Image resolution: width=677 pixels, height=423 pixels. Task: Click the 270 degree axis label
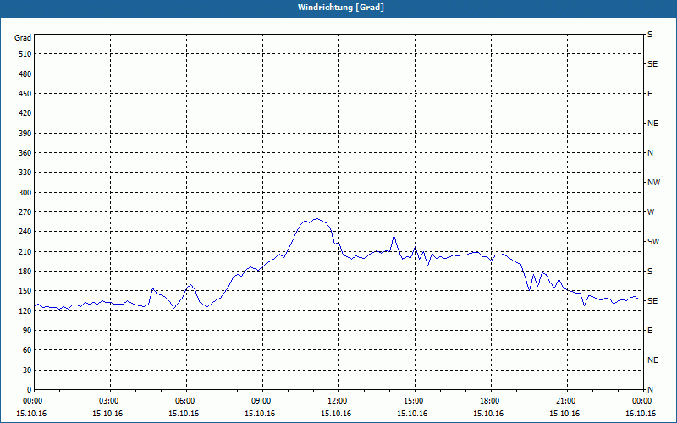pos(25,212)
